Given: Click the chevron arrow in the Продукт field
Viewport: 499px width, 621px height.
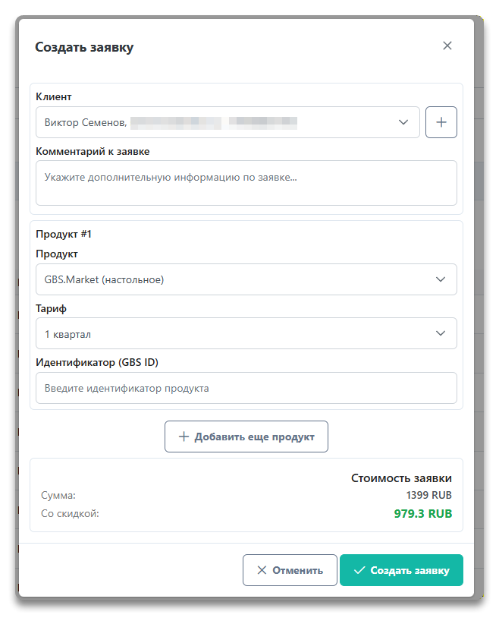Looking at the screenshot, I should (441, 279).
